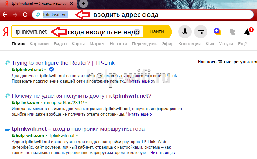Click the gray stacked cards icon
This screenshot has height=159, width=257.
tap(233, 32)
